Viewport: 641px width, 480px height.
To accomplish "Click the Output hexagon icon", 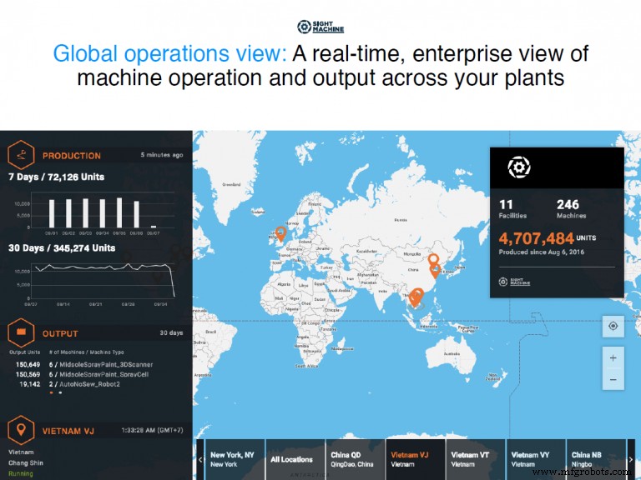I will 21,333.
